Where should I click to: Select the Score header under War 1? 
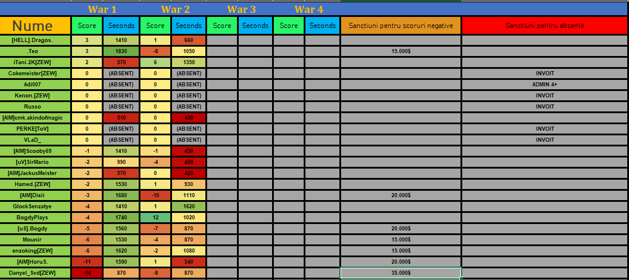coord(87,26)
